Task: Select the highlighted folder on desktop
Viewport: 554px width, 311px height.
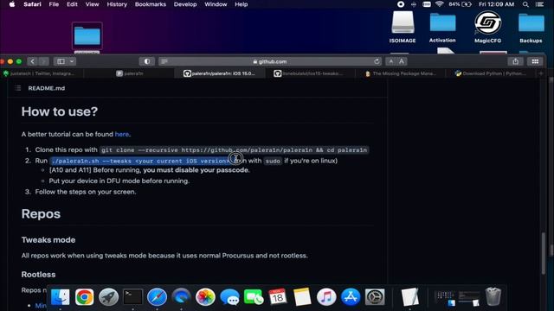Action: (x=87, y=36)
